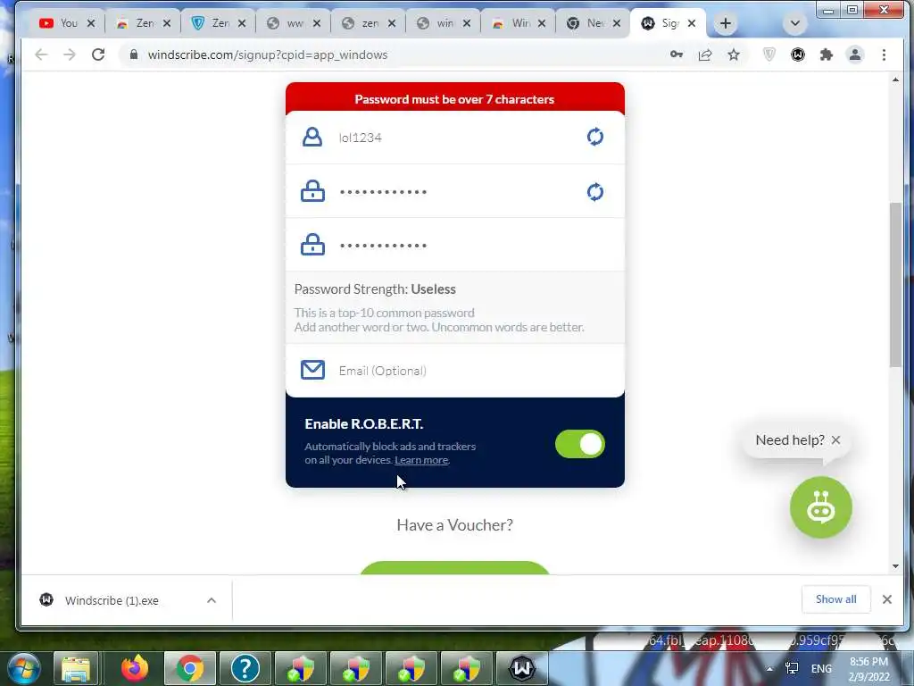Show hidden system tray icons
The image size is (914, 686).
(769, 669)
